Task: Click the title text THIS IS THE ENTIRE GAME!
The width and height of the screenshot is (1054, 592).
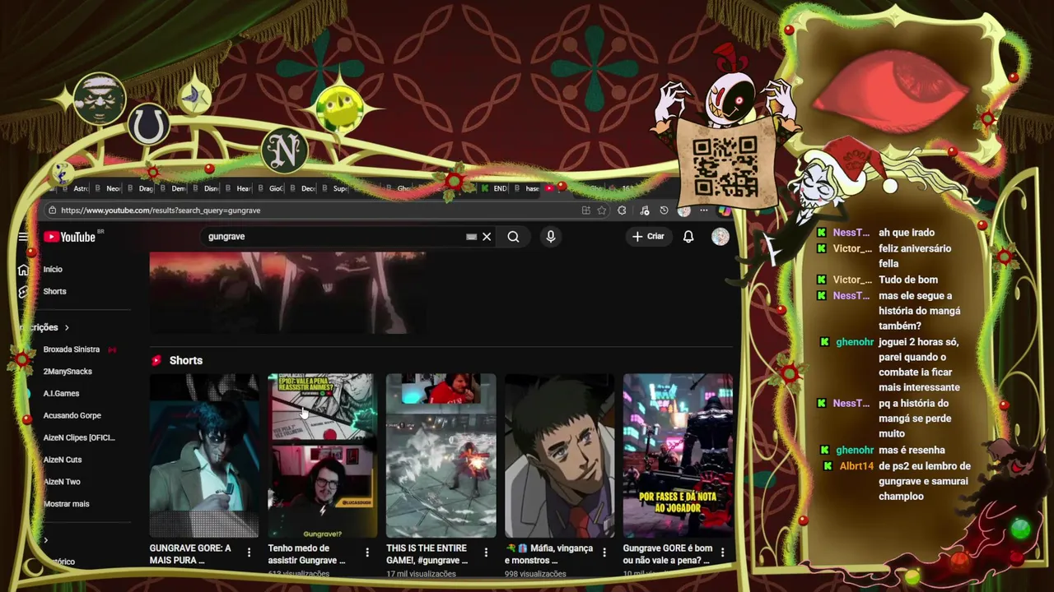Action: 427,554
